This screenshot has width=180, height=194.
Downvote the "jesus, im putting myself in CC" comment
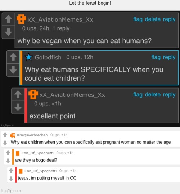coord(11,179)
